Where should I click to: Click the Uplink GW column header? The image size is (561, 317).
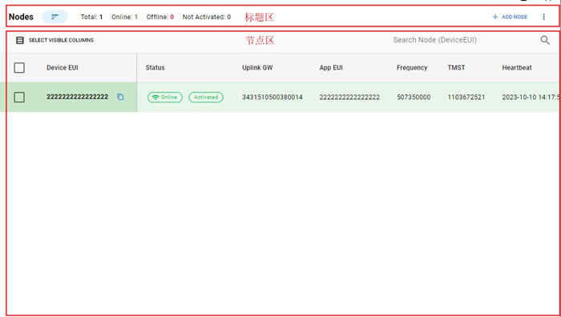point(257,67)
